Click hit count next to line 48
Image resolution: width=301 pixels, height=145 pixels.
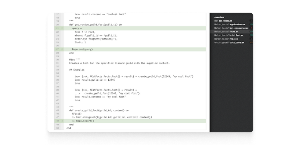click(62, 121)
